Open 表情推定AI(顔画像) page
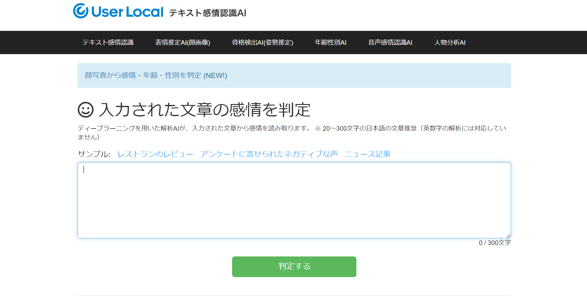This screenshot has width=587, height=297. pos(183,42)
